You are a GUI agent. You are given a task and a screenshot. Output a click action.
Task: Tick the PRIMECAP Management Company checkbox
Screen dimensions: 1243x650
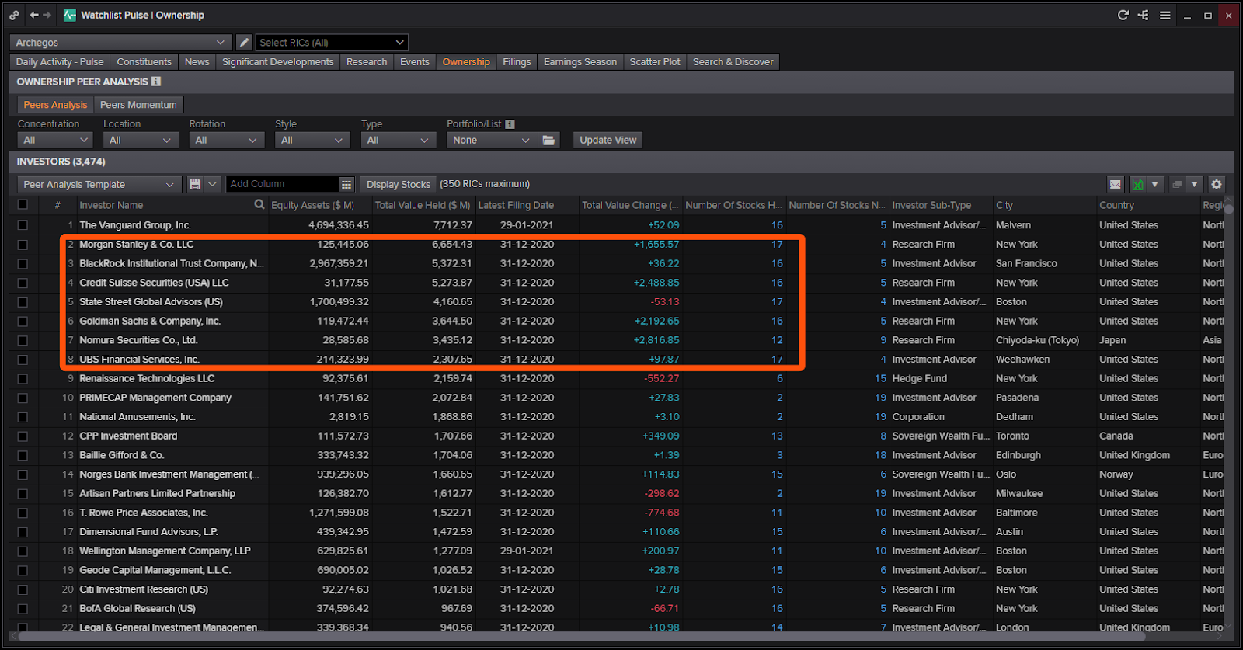point(23,398)
